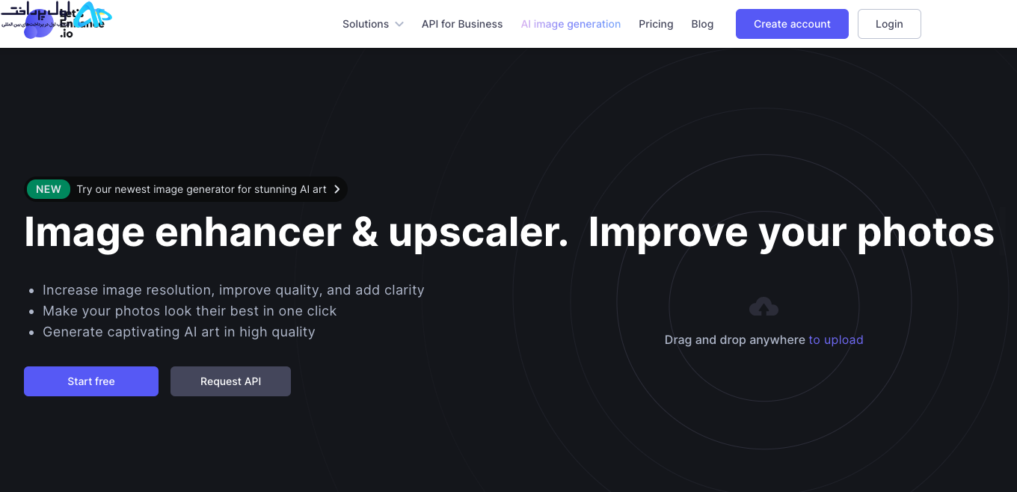Click 'Increase image resolution, improve quality' bullet
The height and width of the screenshot is (492, 1017).
coord(233,289)
